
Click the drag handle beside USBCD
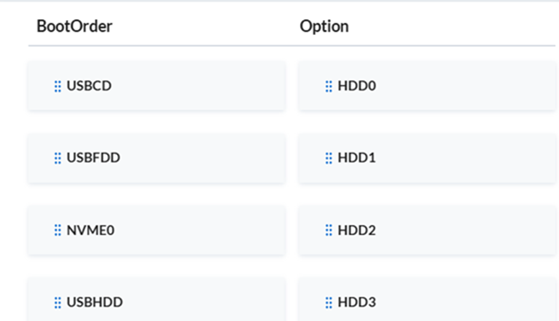58,86
